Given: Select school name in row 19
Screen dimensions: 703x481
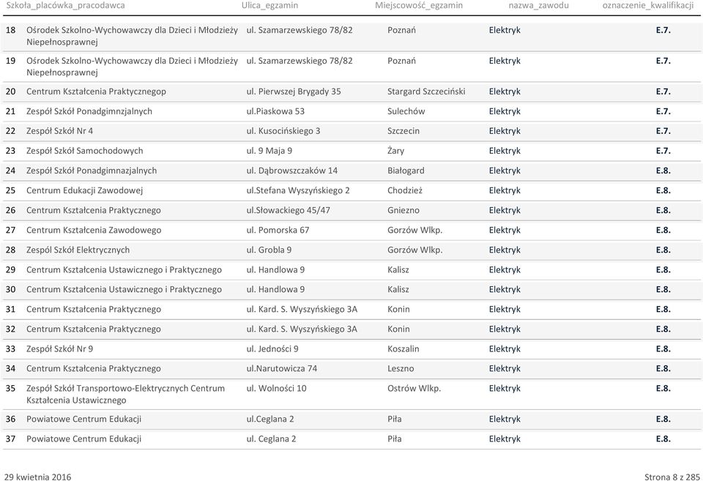Looking at the screenshot, I should pyautogui.click(x=133, y=67).
